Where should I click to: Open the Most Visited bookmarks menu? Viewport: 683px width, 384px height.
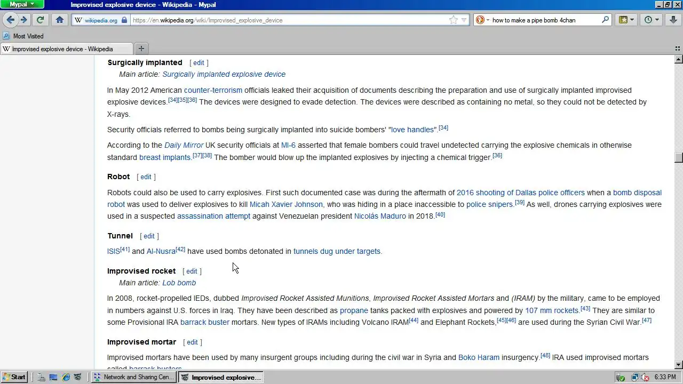pos(28,36)
